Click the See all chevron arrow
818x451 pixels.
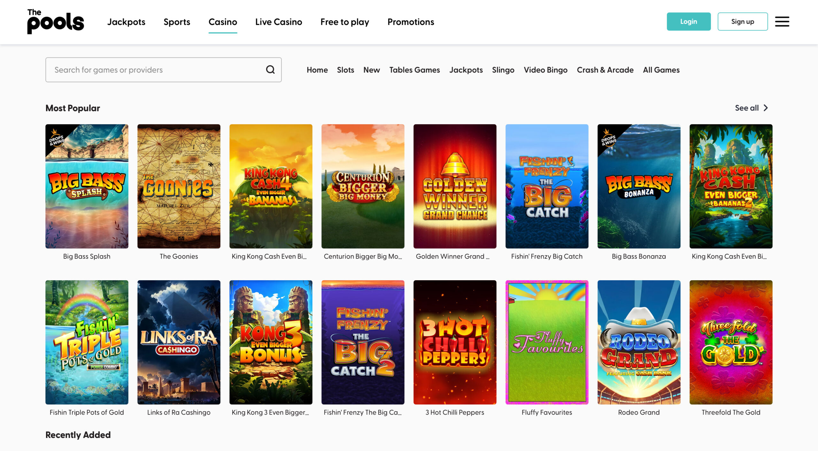(766, 108)
